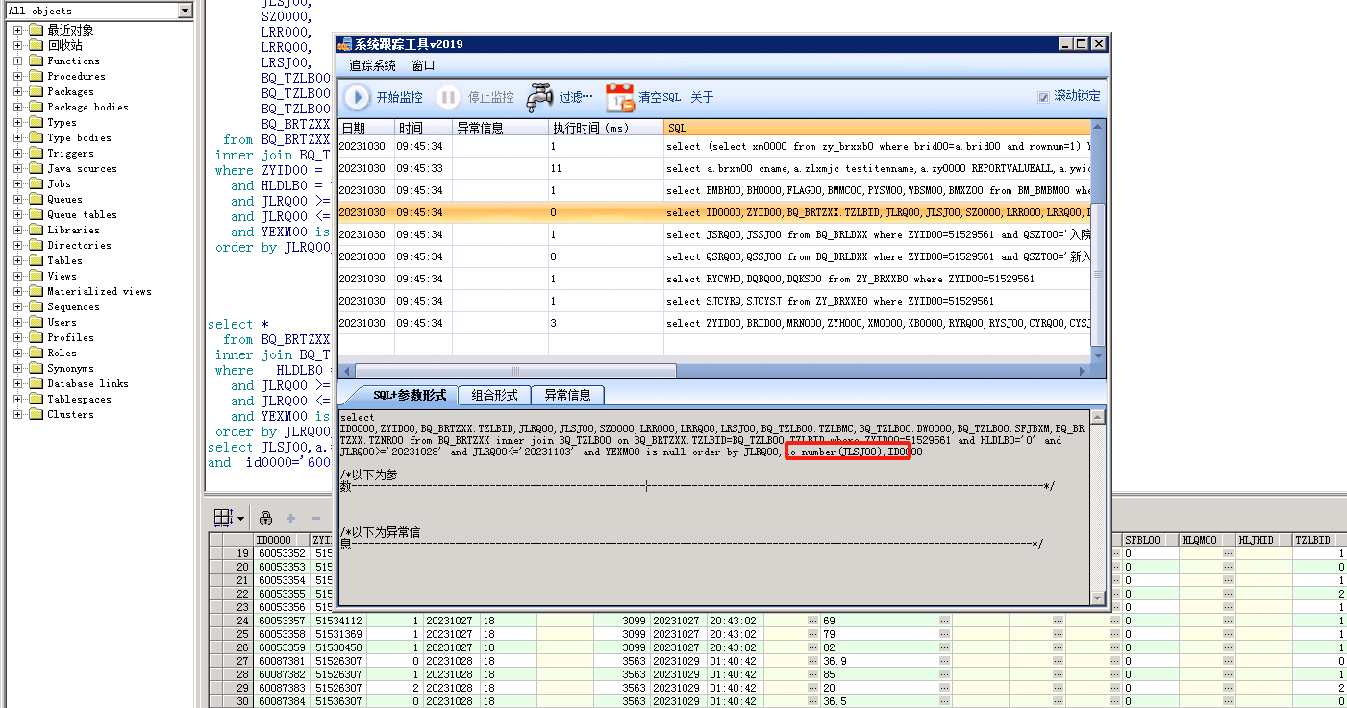
Task: Open the All objects dropdown
Action: tap(186, 11)
